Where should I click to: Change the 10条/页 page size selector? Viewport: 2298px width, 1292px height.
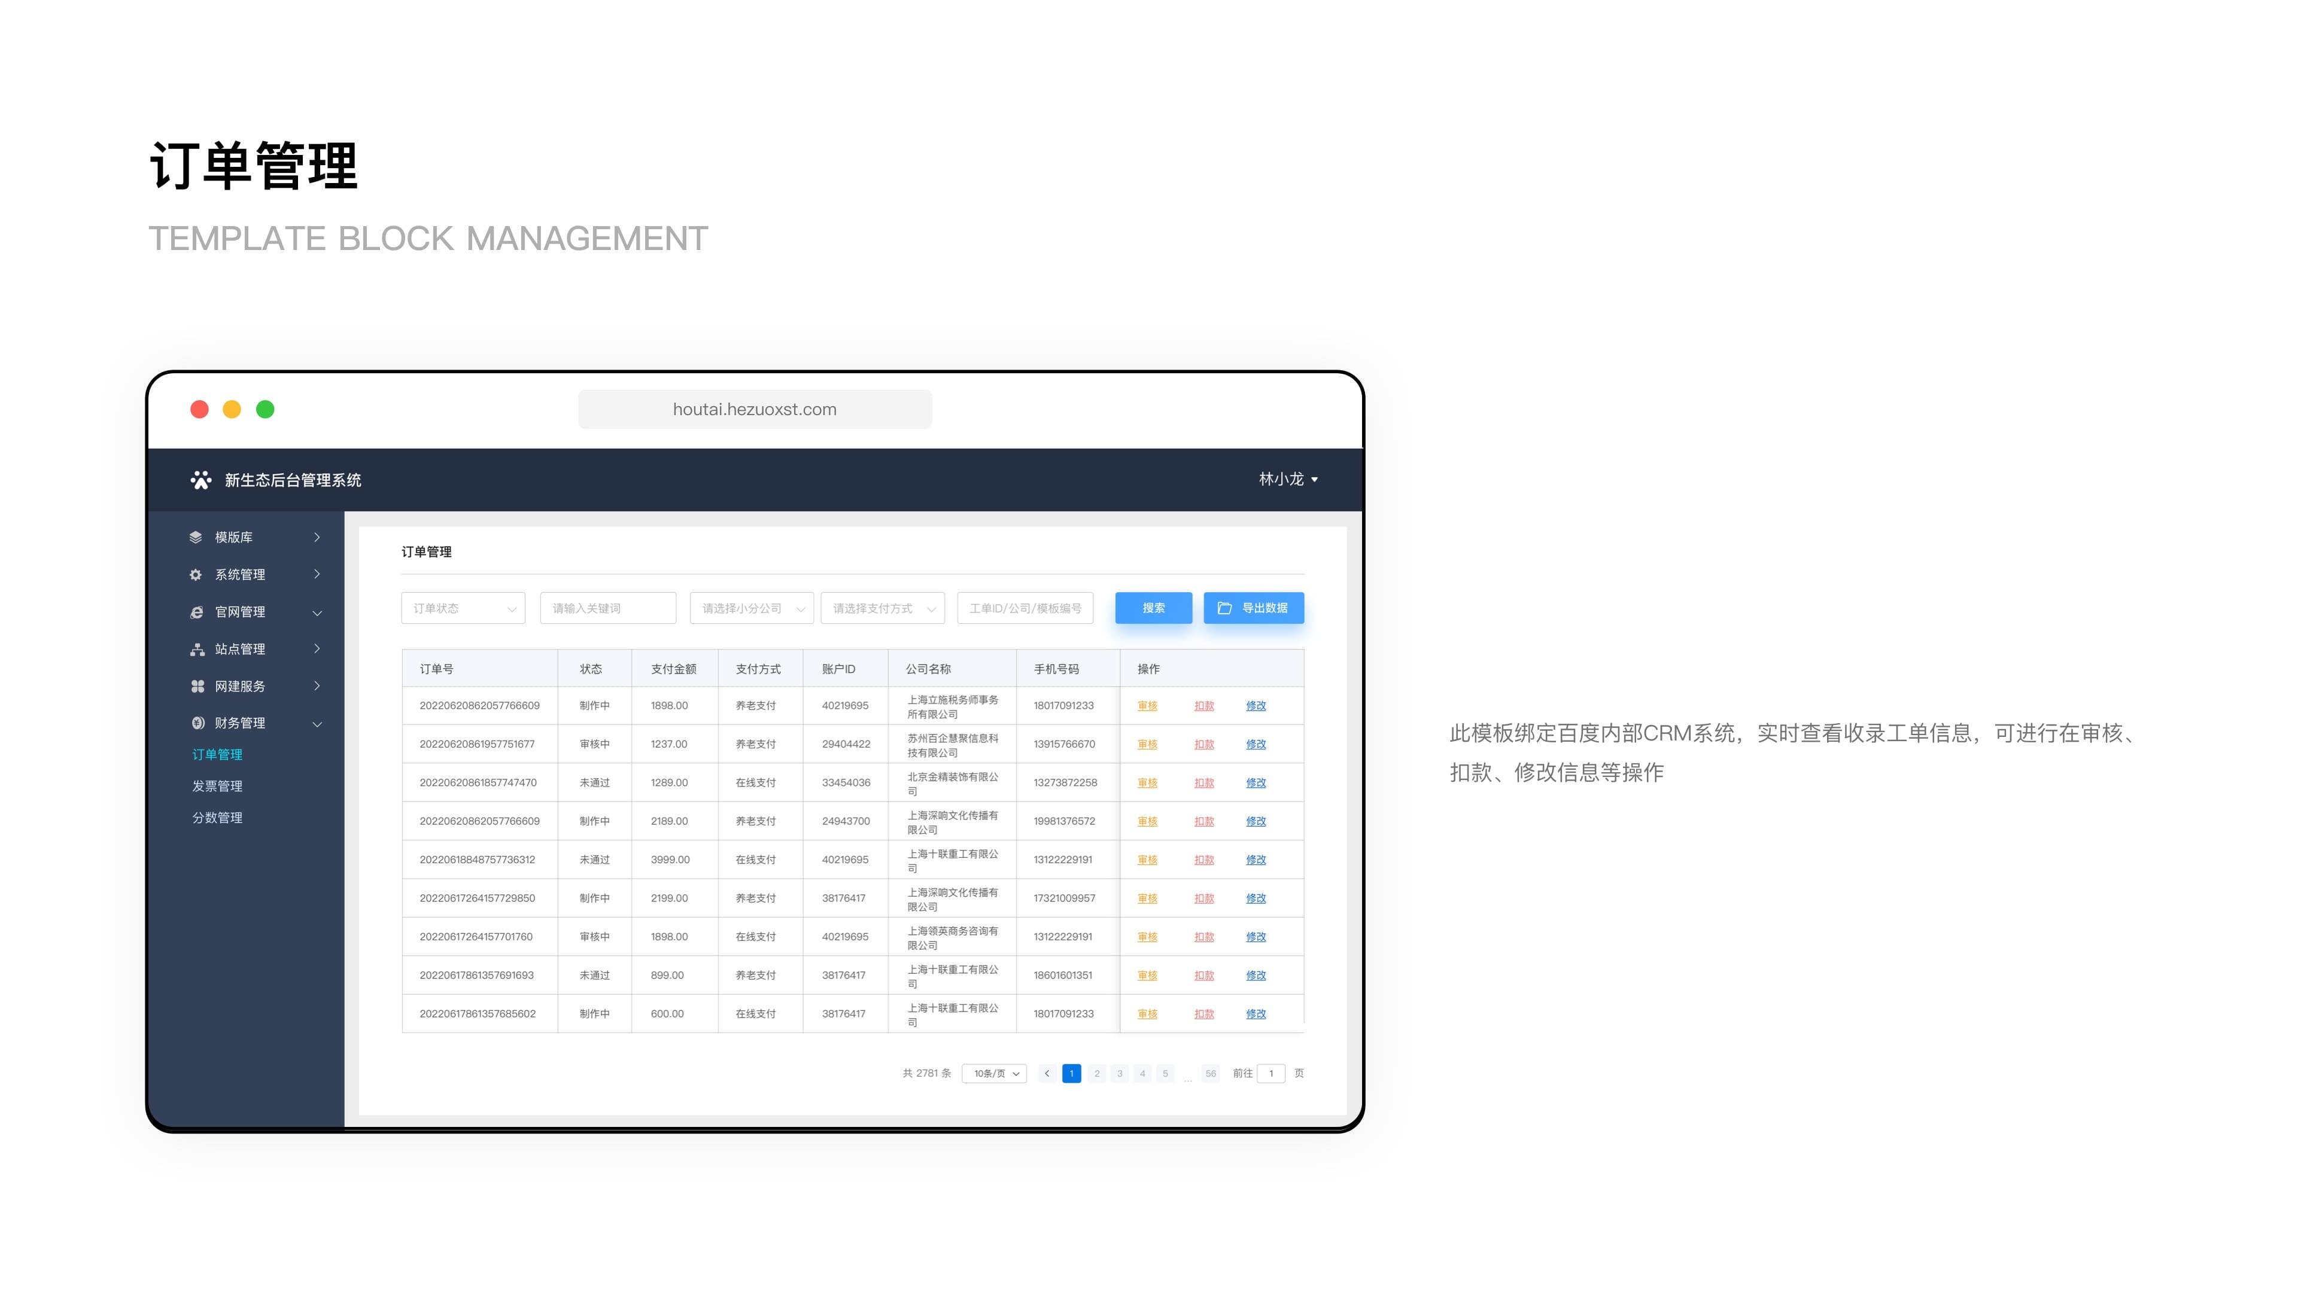[995, 1074]
